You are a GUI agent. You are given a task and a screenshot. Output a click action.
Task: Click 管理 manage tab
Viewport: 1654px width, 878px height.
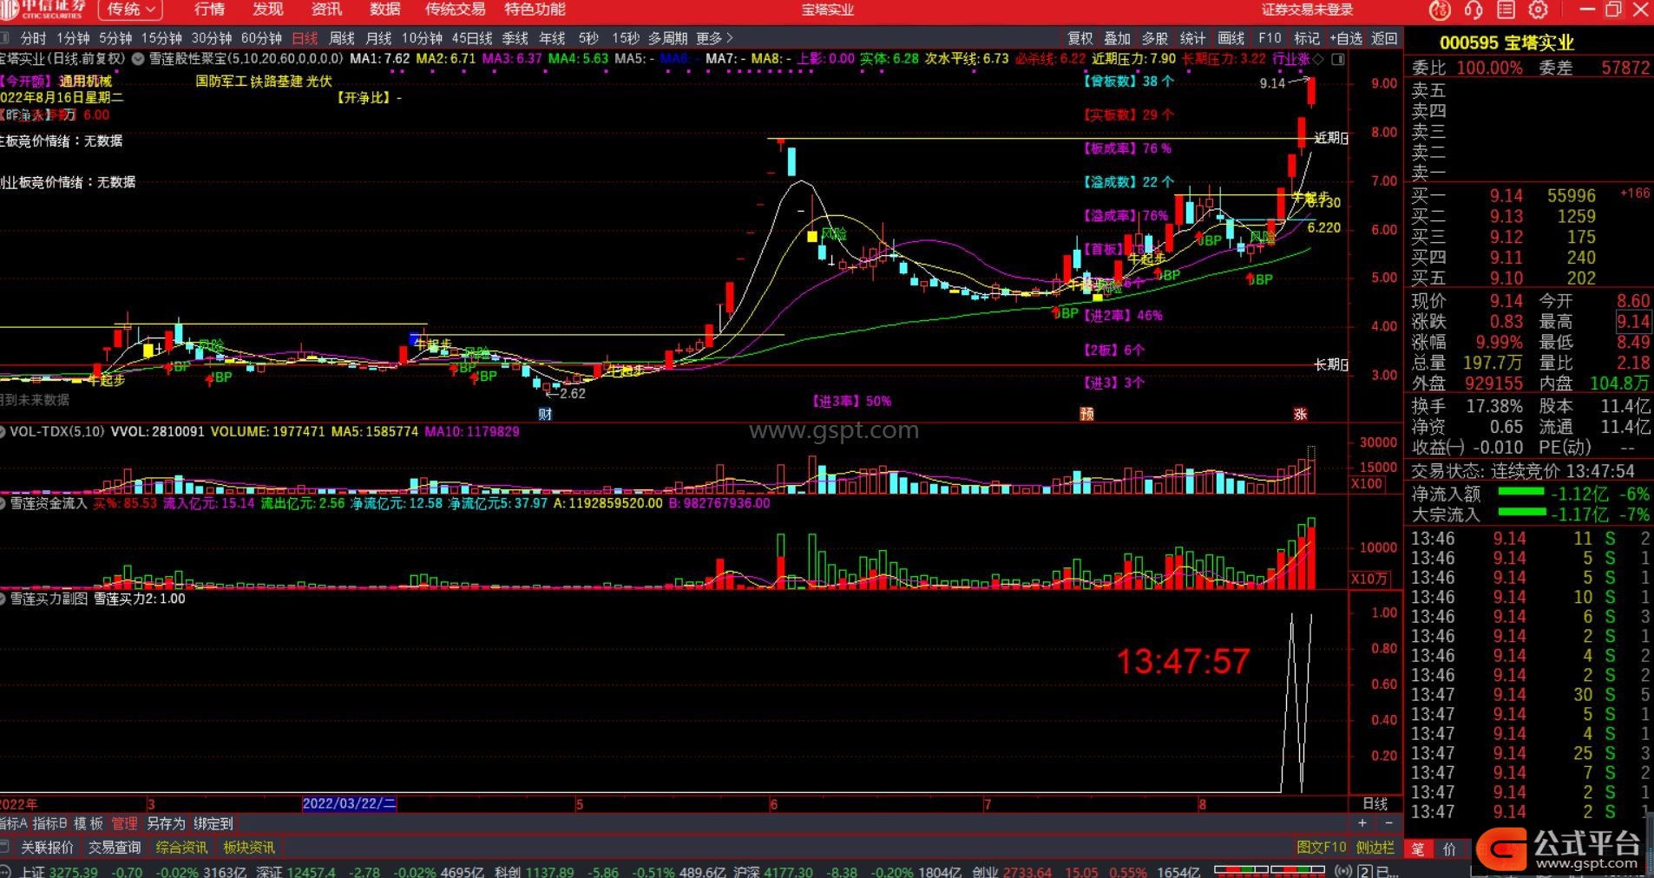point(124,823)
